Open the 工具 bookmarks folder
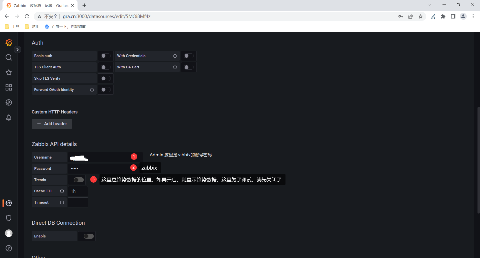 tap(12, 27)
